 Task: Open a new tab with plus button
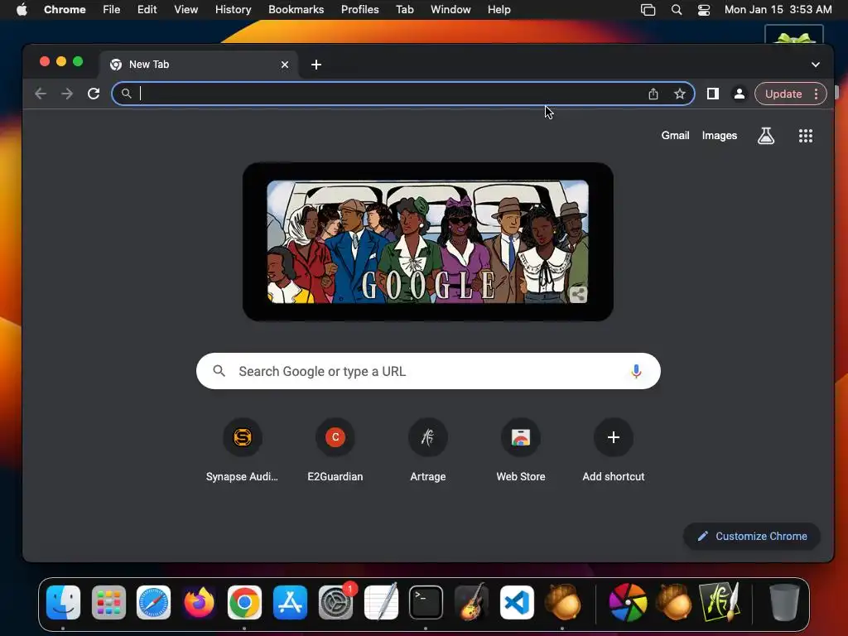point(316,65)
